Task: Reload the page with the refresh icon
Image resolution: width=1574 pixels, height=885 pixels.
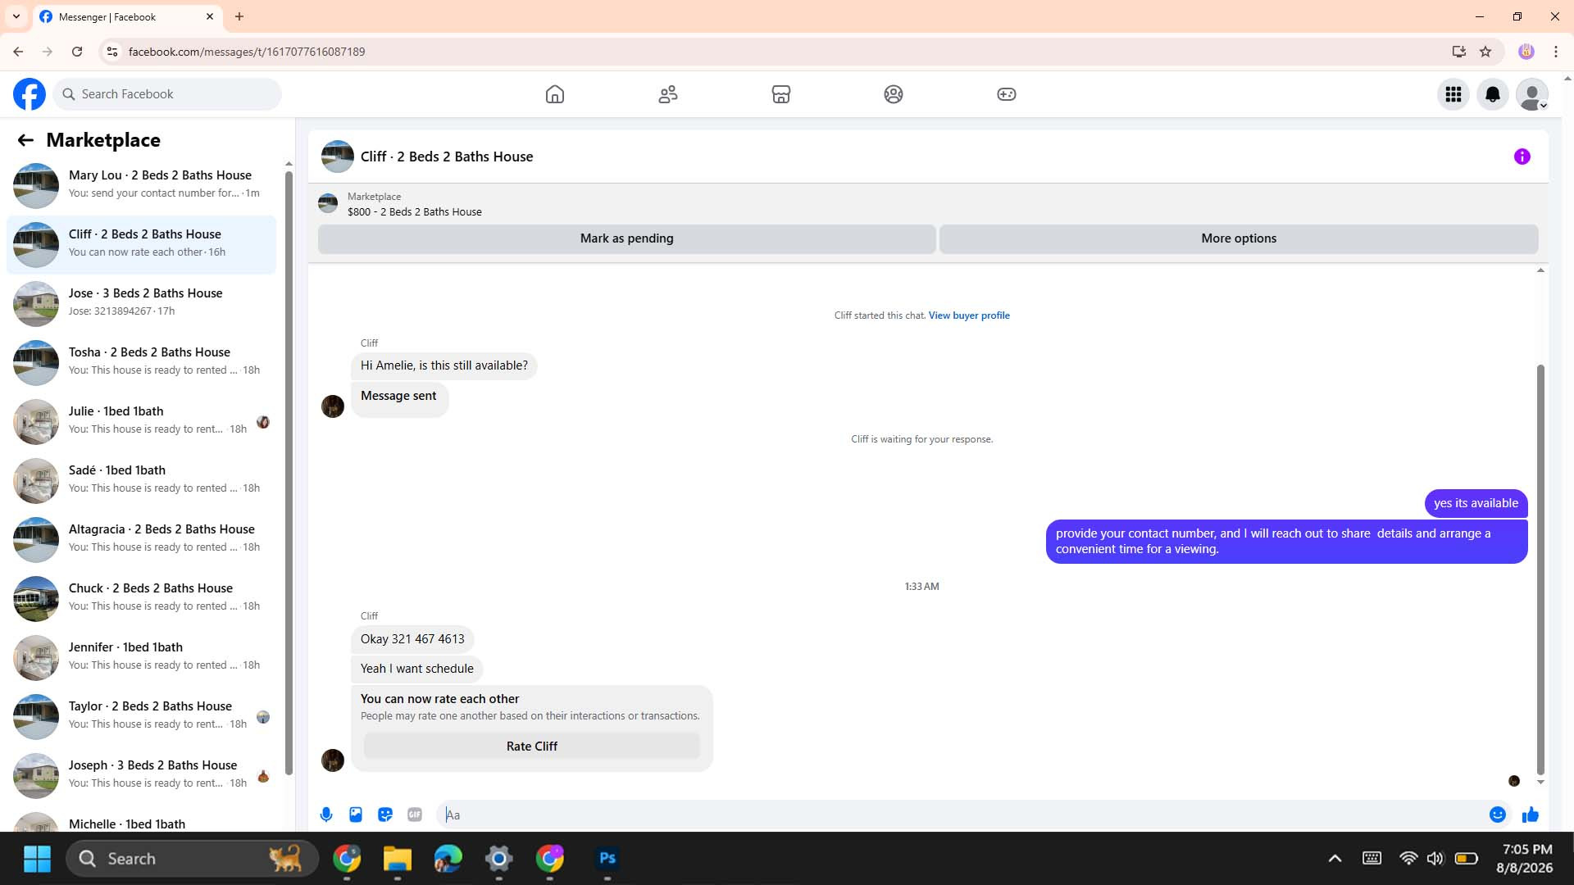Action: point(77,52)
